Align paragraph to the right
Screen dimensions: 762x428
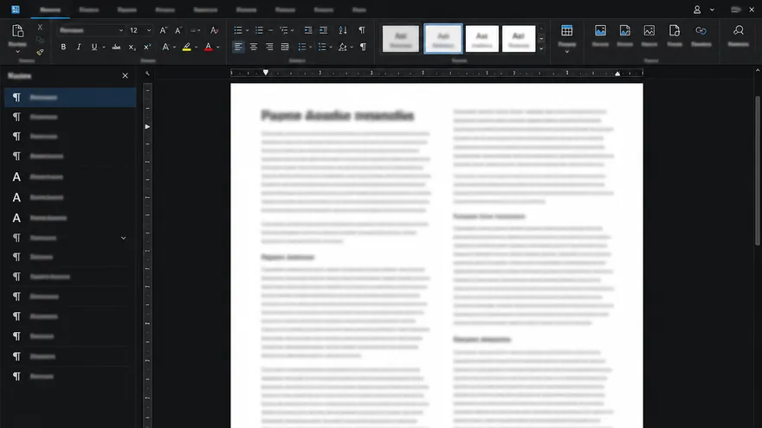[269, 47]
